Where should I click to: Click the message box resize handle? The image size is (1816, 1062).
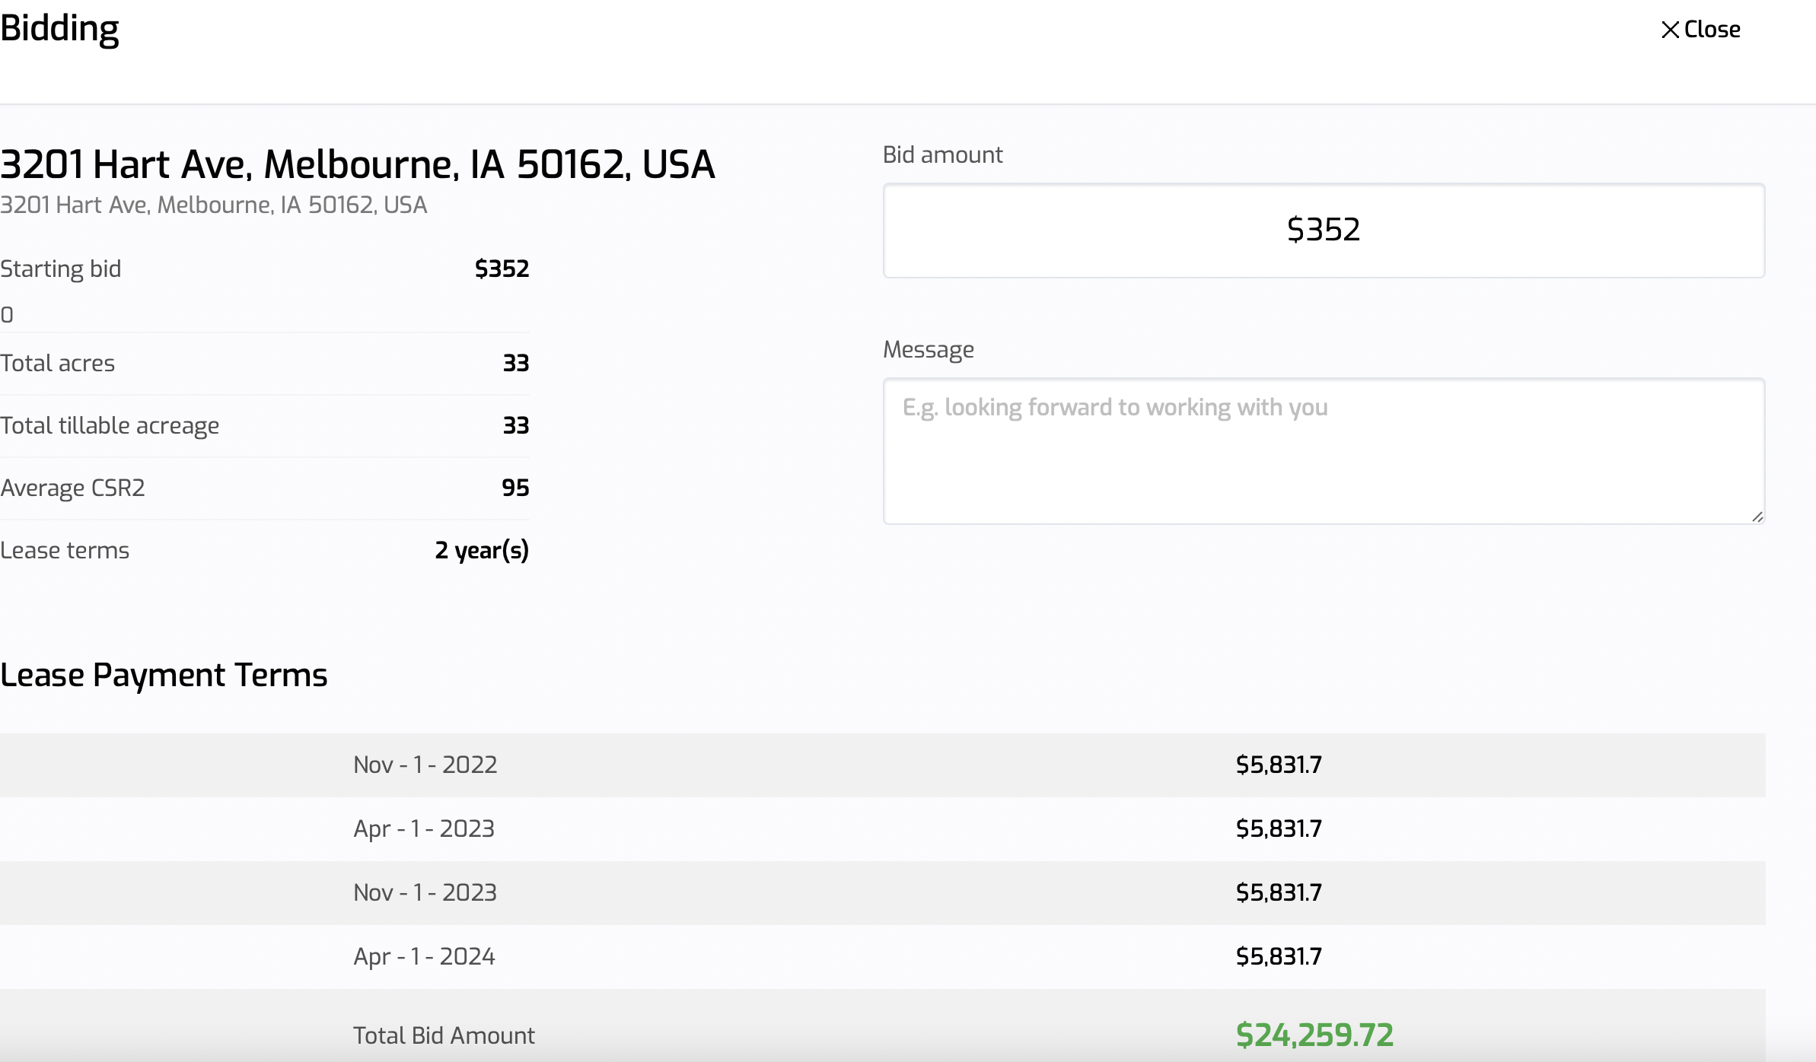pyautogui.click(x=1757, y=517)
